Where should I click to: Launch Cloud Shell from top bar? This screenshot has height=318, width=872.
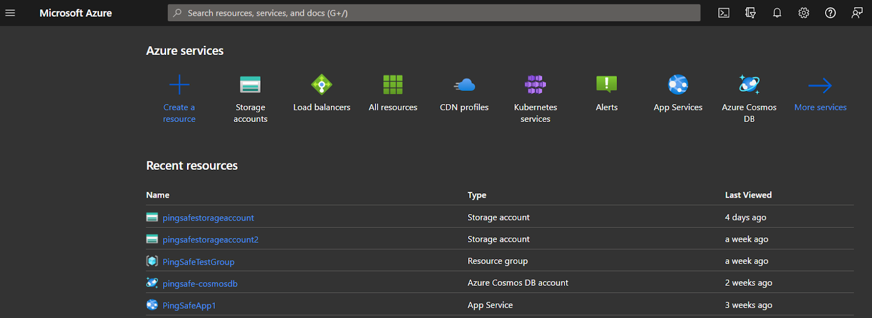pos(724,13)
